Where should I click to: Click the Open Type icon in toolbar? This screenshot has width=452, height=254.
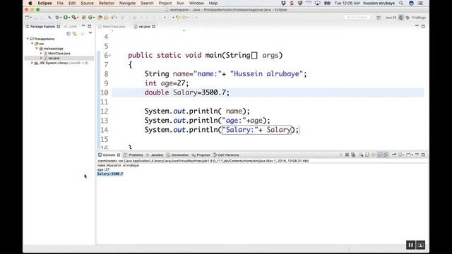tap(100, 17)
